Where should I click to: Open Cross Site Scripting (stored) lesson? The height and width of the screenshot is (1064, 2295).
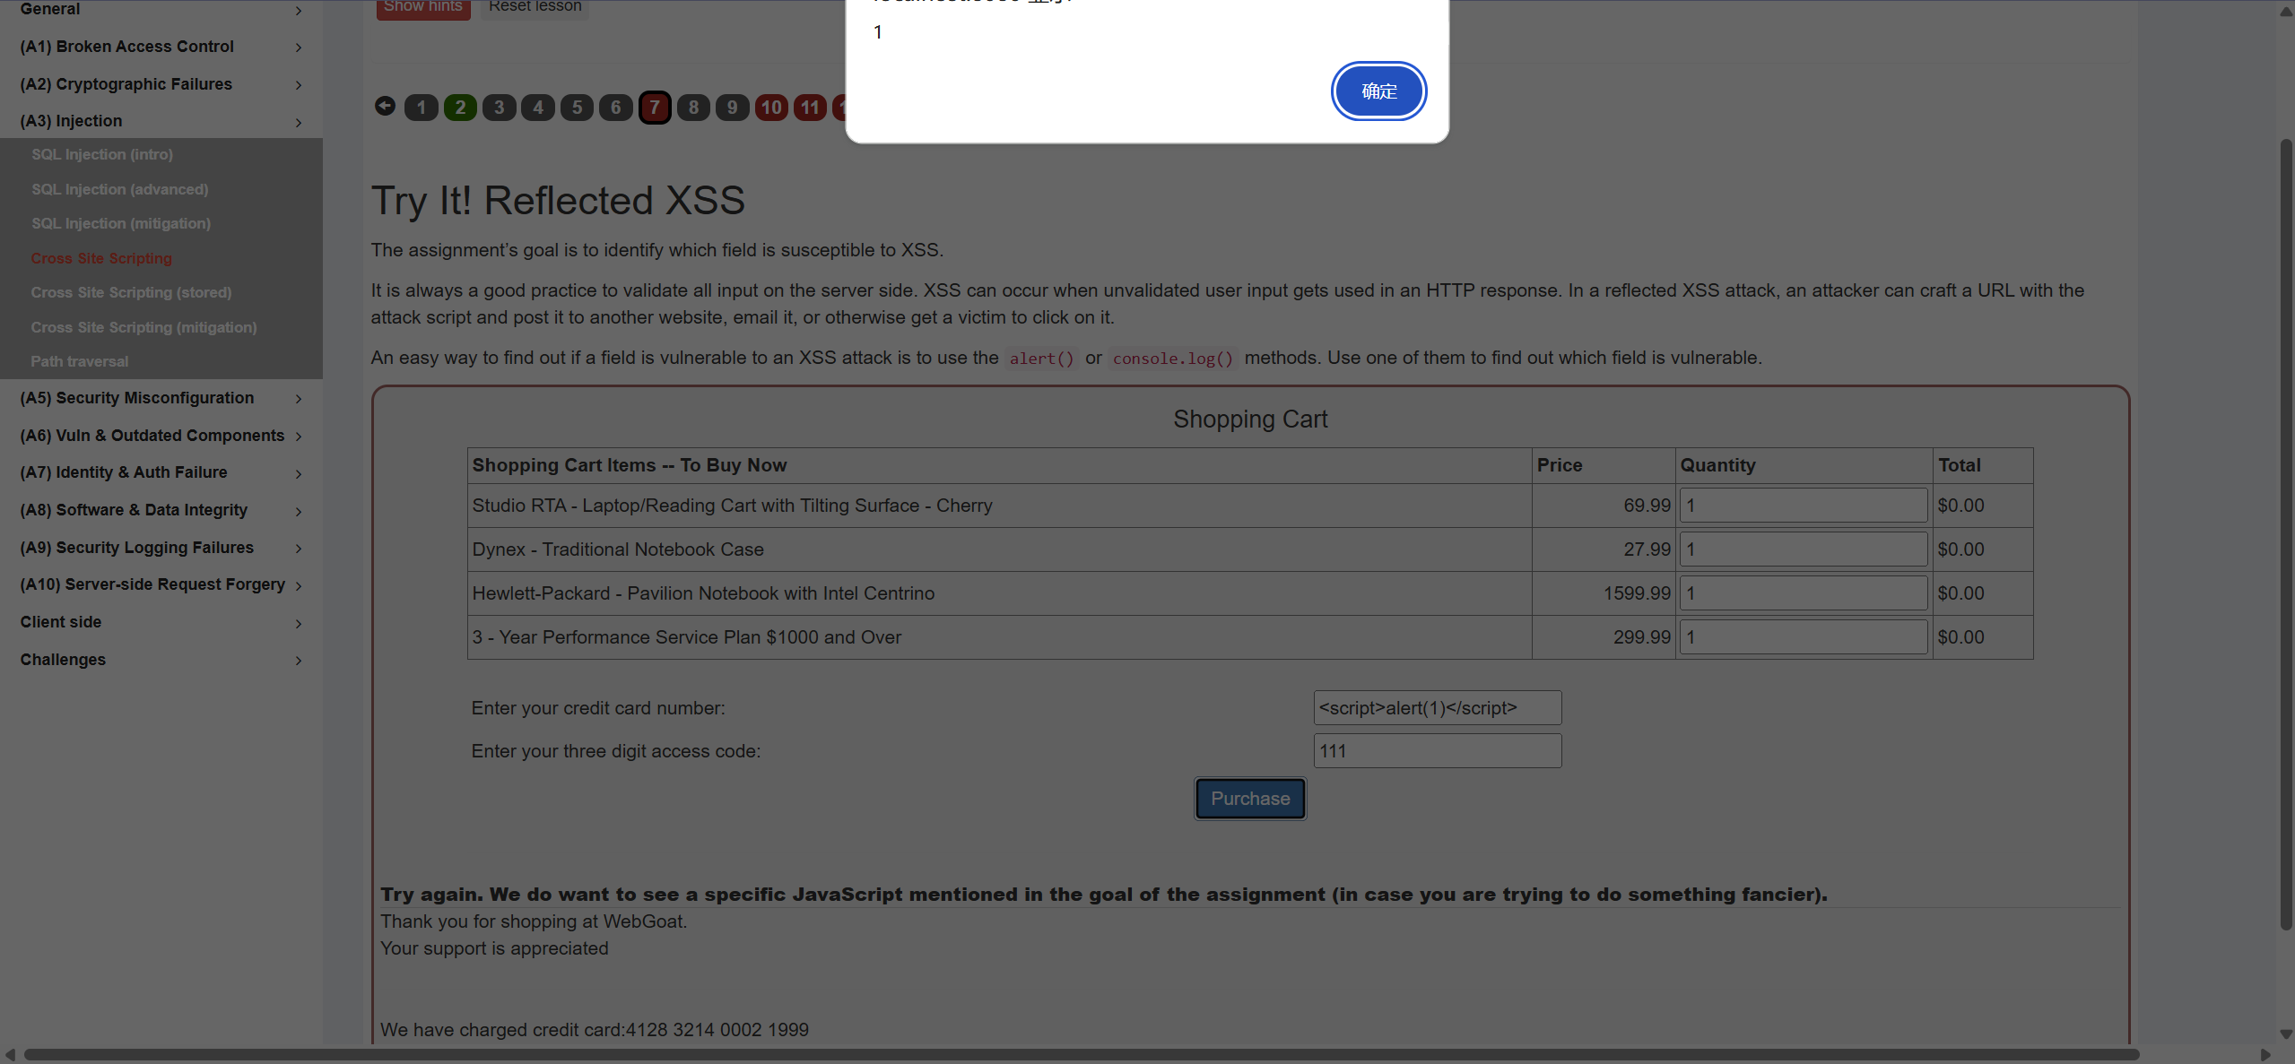tap(131, 292)
